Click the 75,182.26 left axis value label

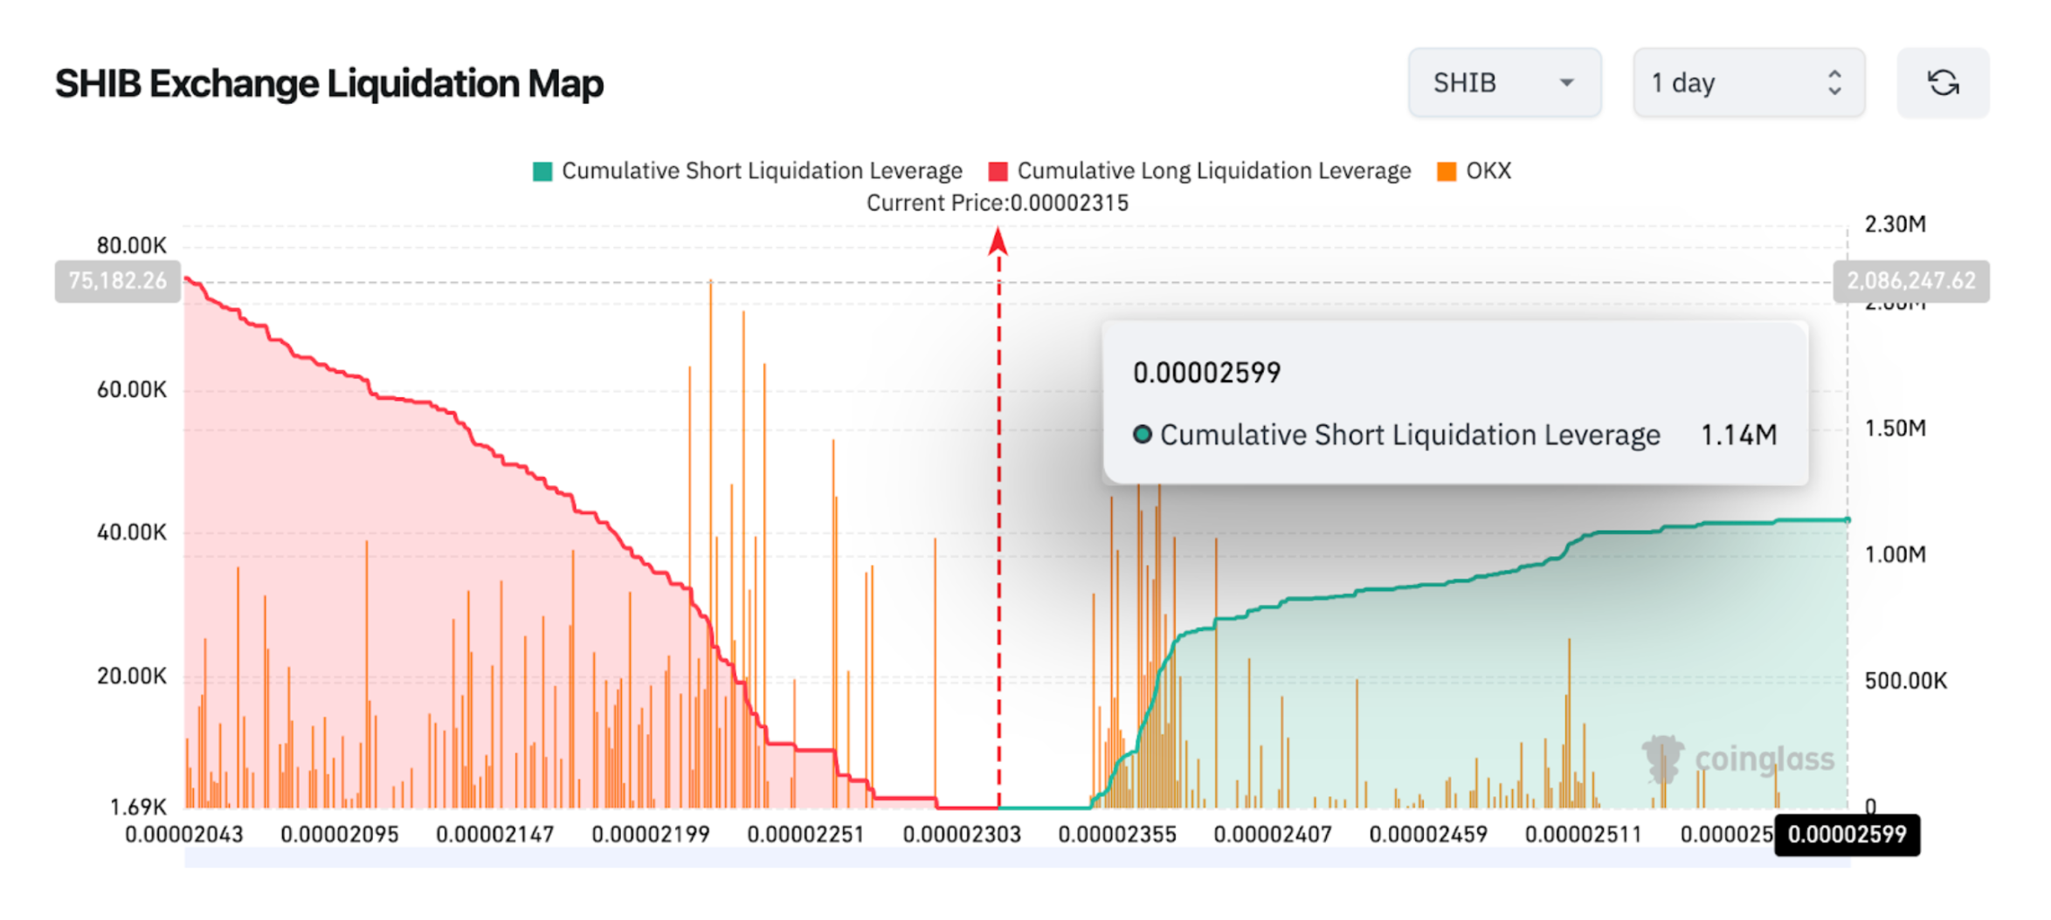pos(118,281)
